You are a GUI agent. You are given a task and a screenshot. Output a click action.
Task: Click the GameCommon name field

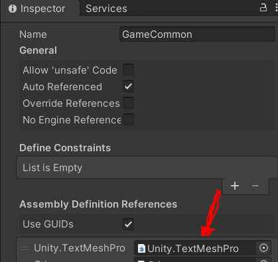coord(197,34)
